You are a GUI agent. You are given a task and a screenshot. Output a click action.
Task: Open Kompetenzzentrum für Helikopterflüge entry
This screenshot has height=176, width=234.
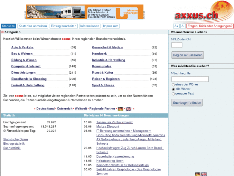tap(123, 165)
